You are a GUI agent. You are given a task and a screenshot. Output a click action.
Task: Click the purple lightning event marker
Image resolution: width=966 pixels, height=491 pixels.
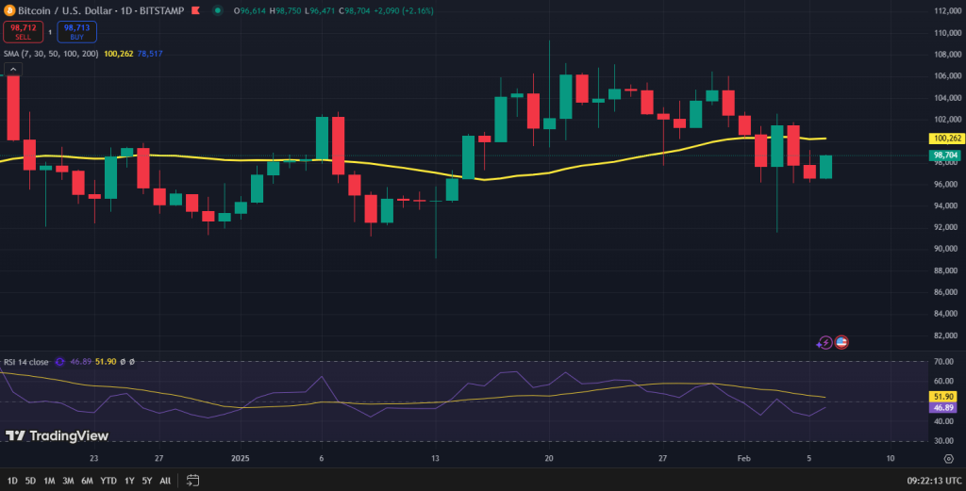tap(824, 343)
